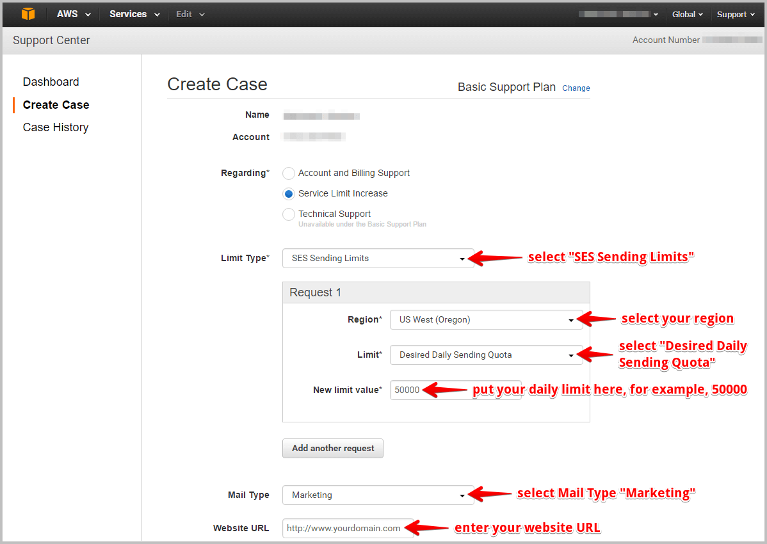Click the Support Center heading
The image size is (767, 544).
point(51,40)
